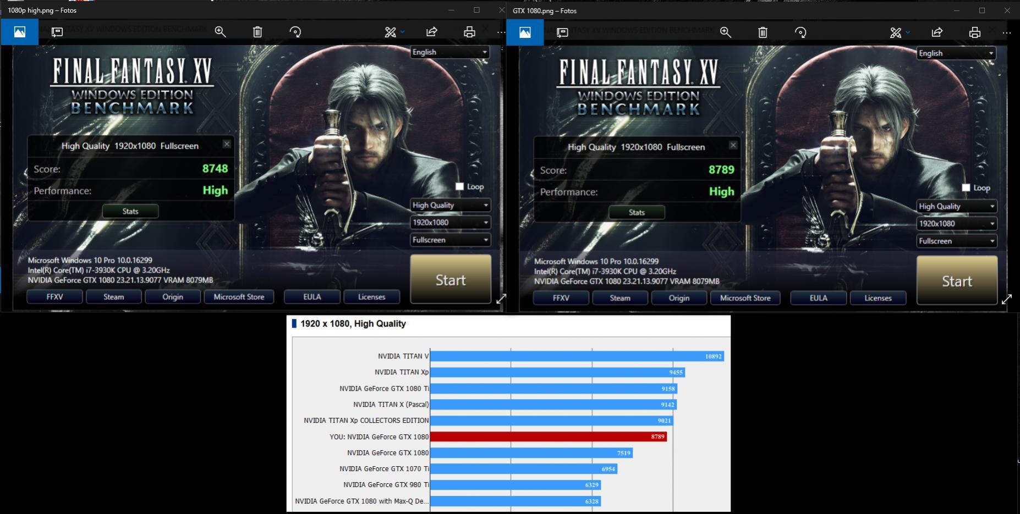Viewport: 1020px width, 514px height.
Task: Click Microsoft Store button in right benchmark
Action: point(745,298)
